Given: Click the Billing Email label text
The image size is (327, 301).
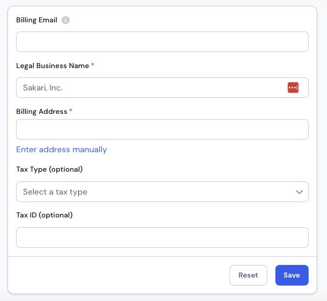Looking at the screenshot, I should (x=37, y=20).
